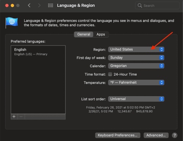This screenshot has height=141, width=183.
Task: Select English in preferred languages list
Action: (x=38, y=52)
